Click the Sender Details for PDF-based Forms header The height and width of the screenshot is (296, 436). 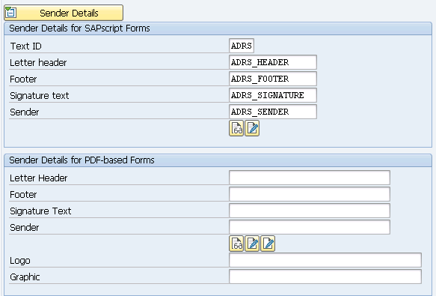pyautogui.click(x=82, y=160)
